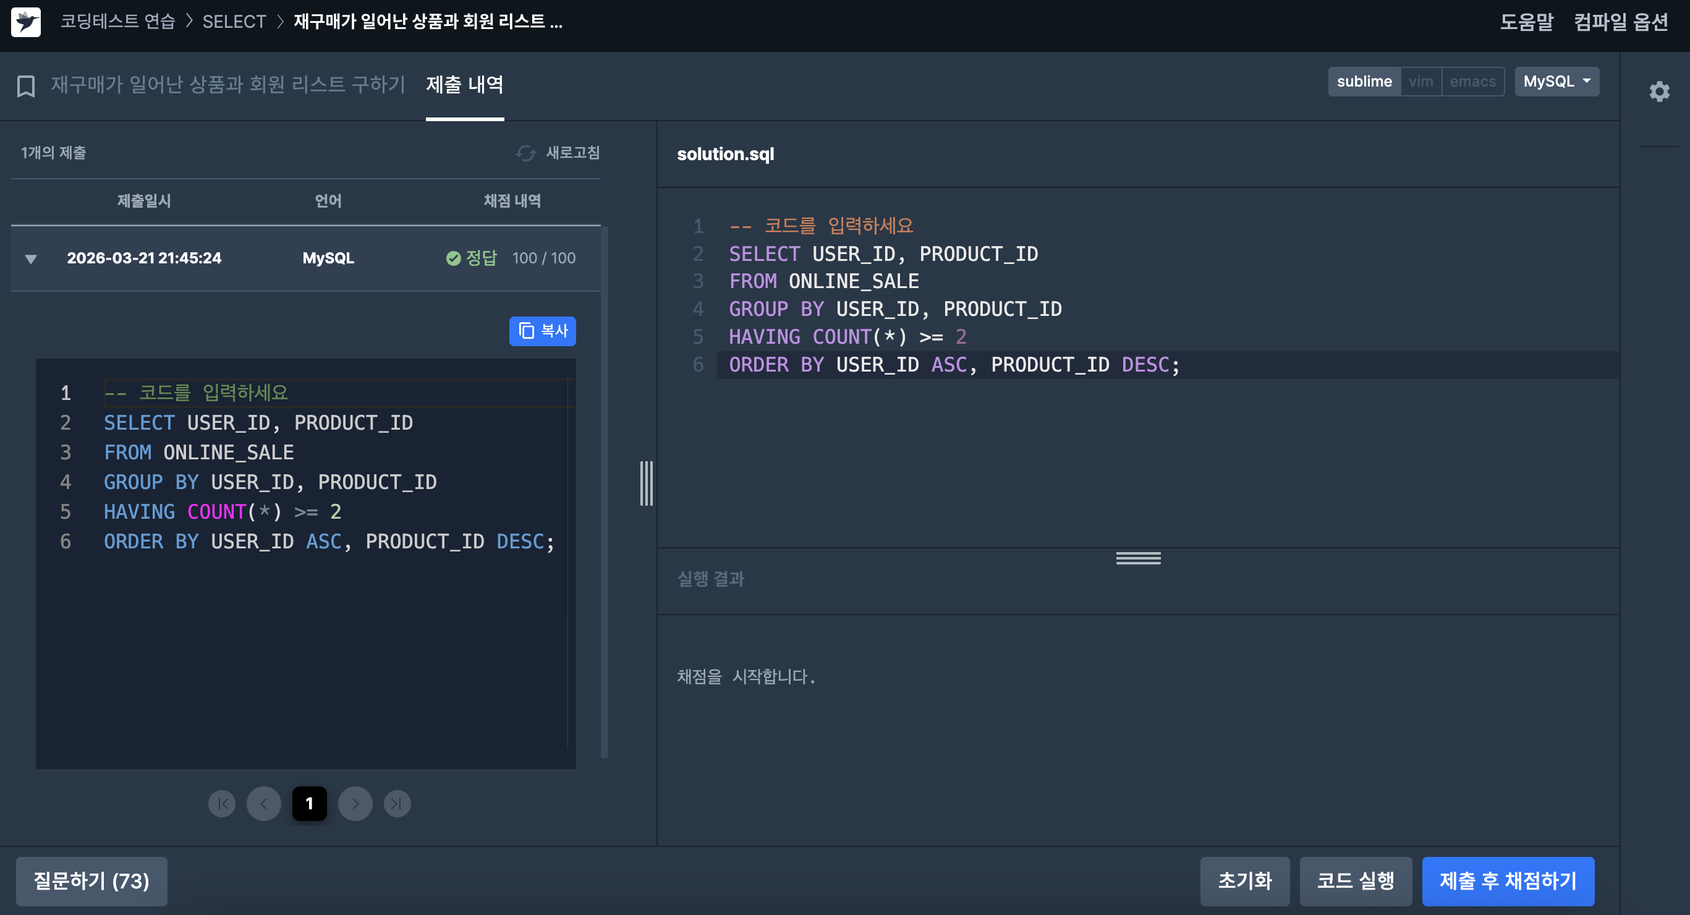The width and height of the screenshot is (1690, 915).
Task: Go to the next submissions page
Action: [x=355, y=804]
